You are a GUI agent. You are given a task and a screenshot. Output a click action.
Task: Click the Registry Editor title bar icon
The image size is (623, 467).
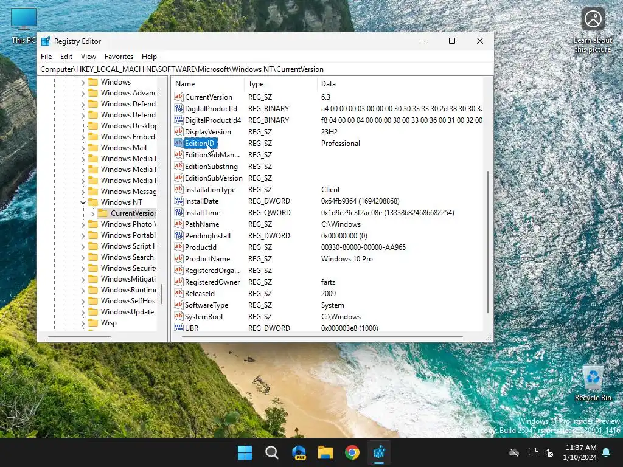point(46,41)
